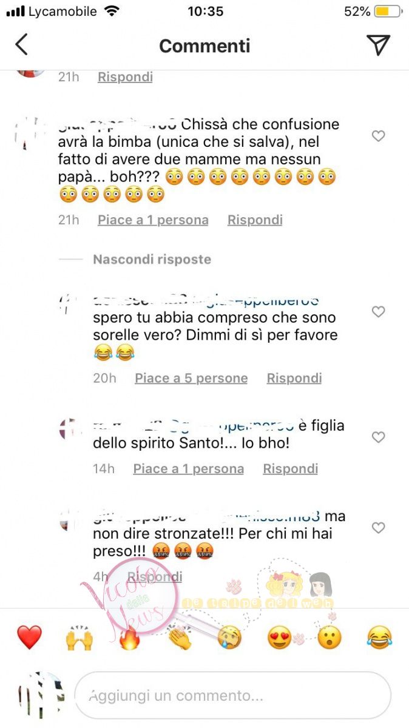
Task: Insert the red heart emoji reaction
Action: click(x=29, y=638)
